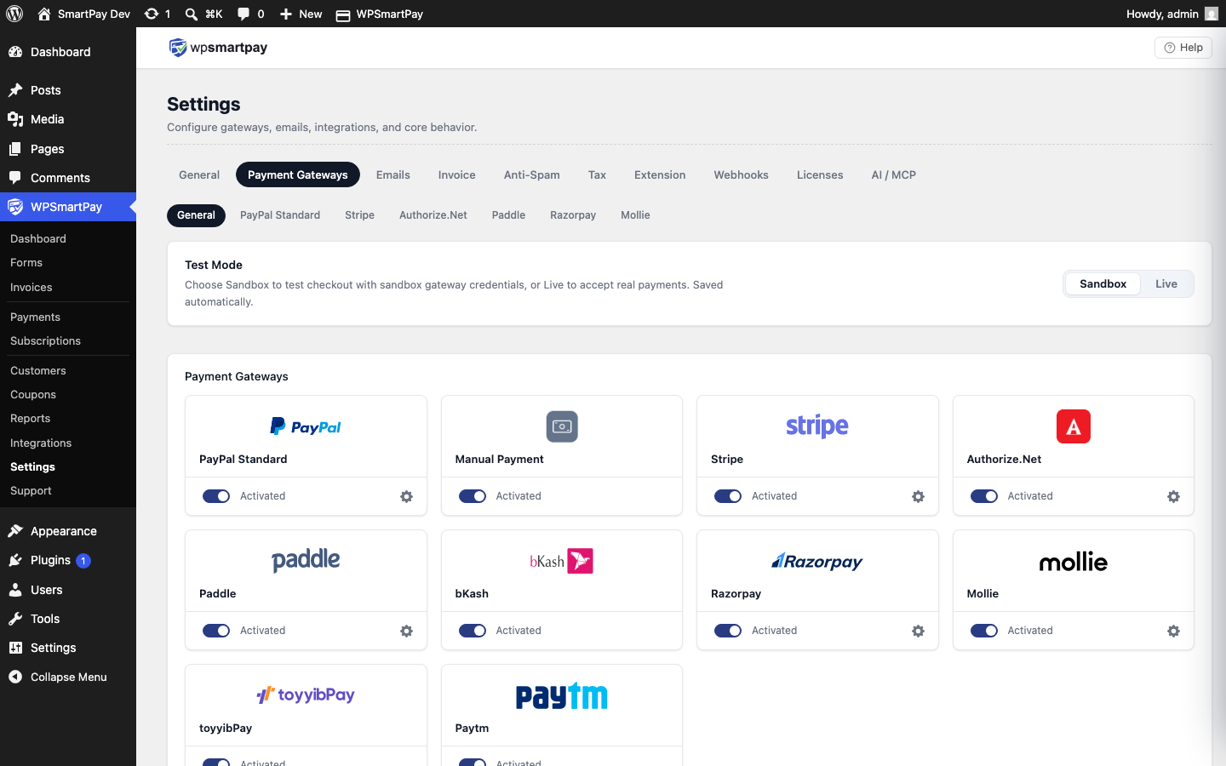Click the SmartPay Dev home icon

[44, 14]
